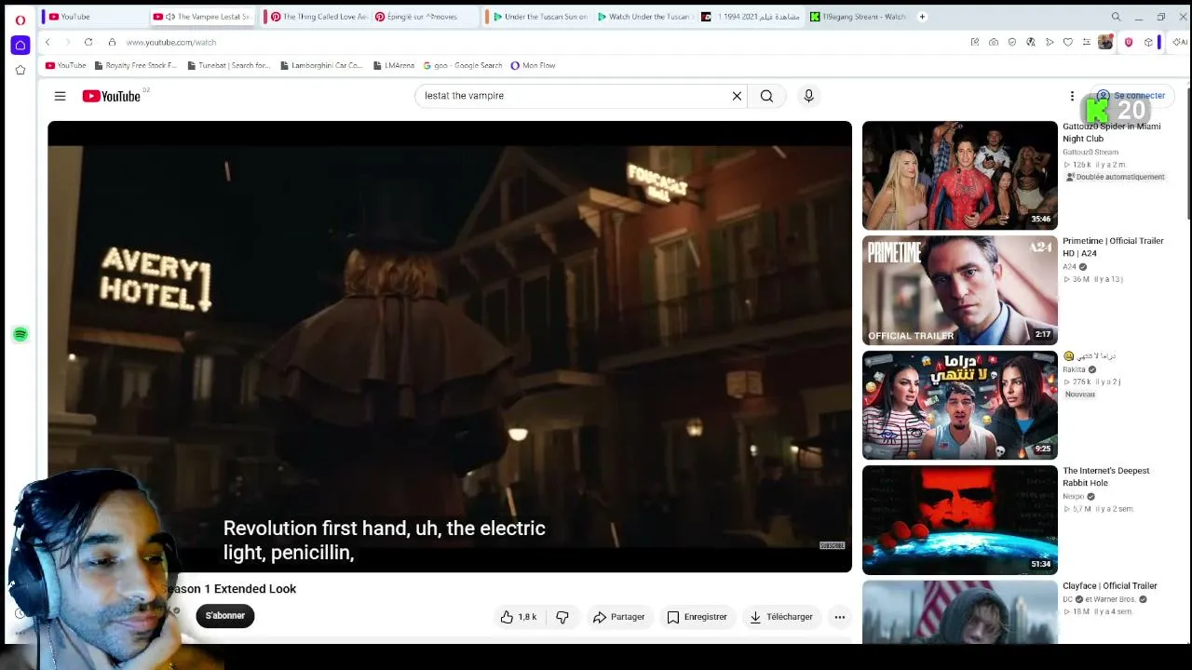Open the YouTube bookmark
1192x670 pixels.
(x=65, y=66)
